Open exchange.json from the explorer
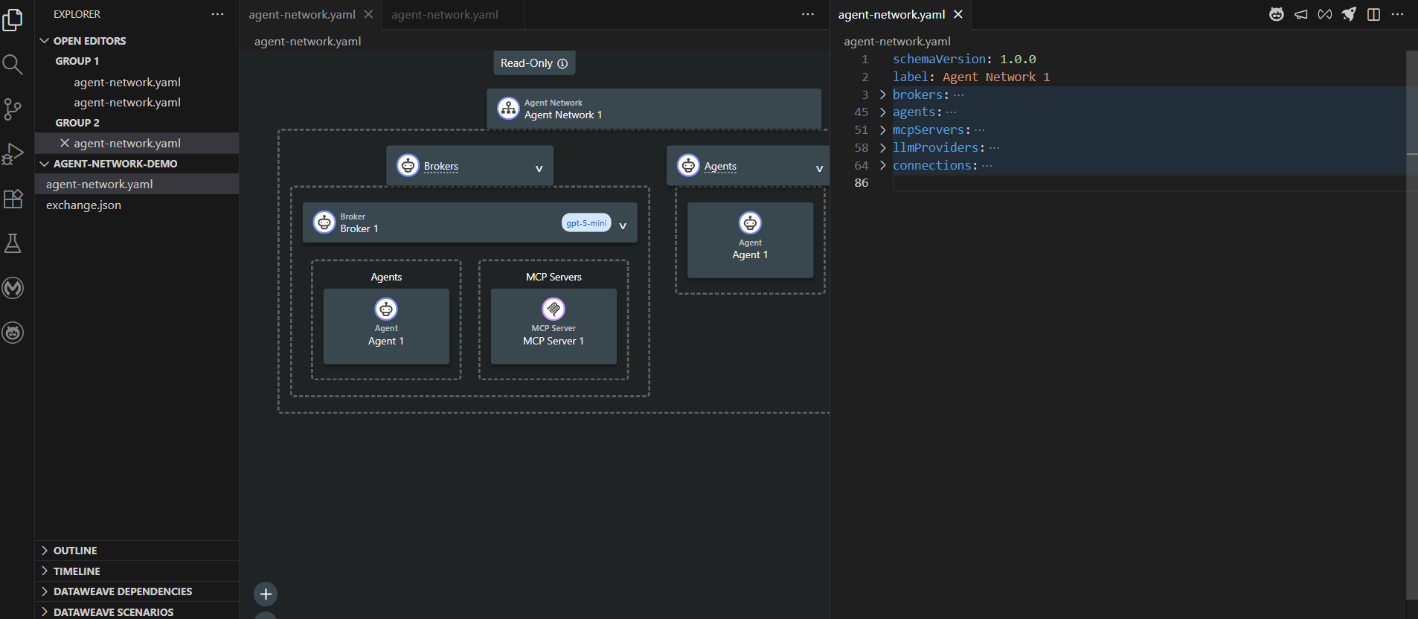This screenshot has height=619, width=1418. [83, 205]
